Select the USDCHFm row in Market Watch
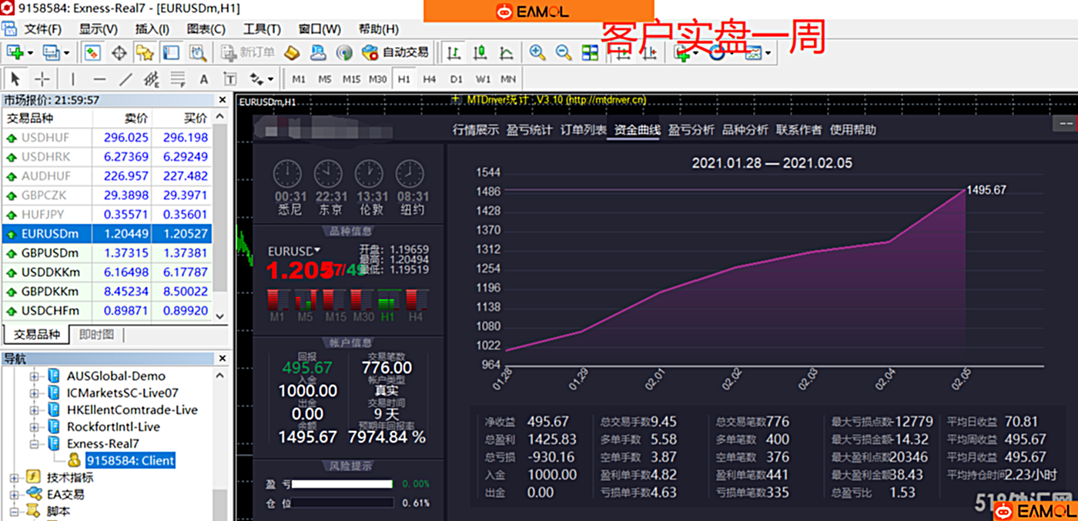Viewport: 1078px width, 521px height. click(106, 311)
